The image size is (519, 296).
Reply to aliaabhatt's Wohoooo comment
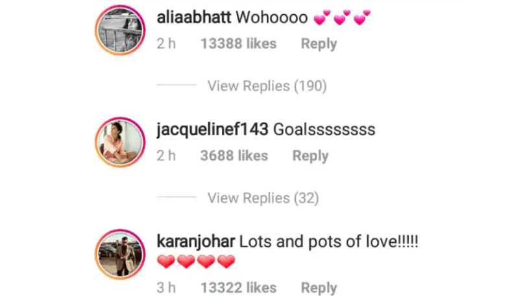click(x=319, y=44)
